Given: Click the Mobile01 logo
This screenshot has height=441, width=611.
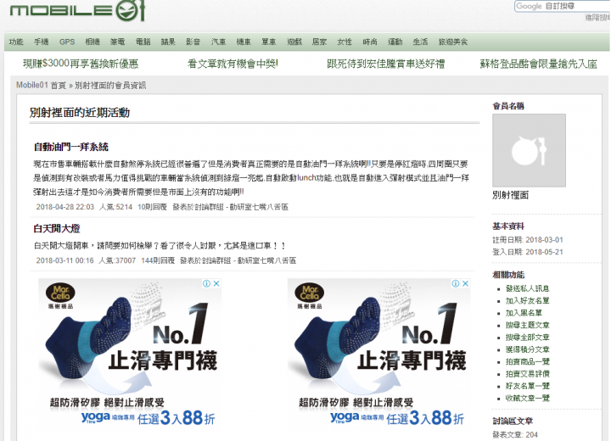Looking at the screenshot, I should pos(77,10).
